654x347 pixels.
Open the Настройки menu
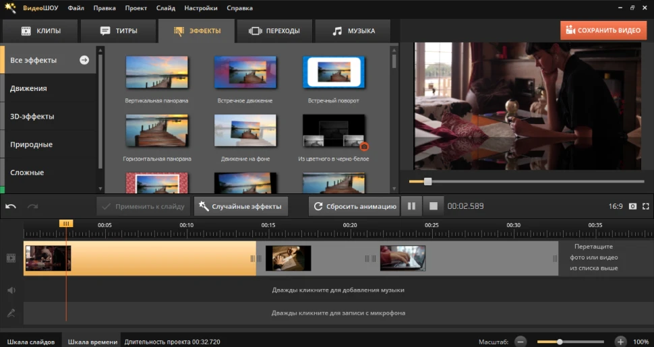click(x=201, y=8)
